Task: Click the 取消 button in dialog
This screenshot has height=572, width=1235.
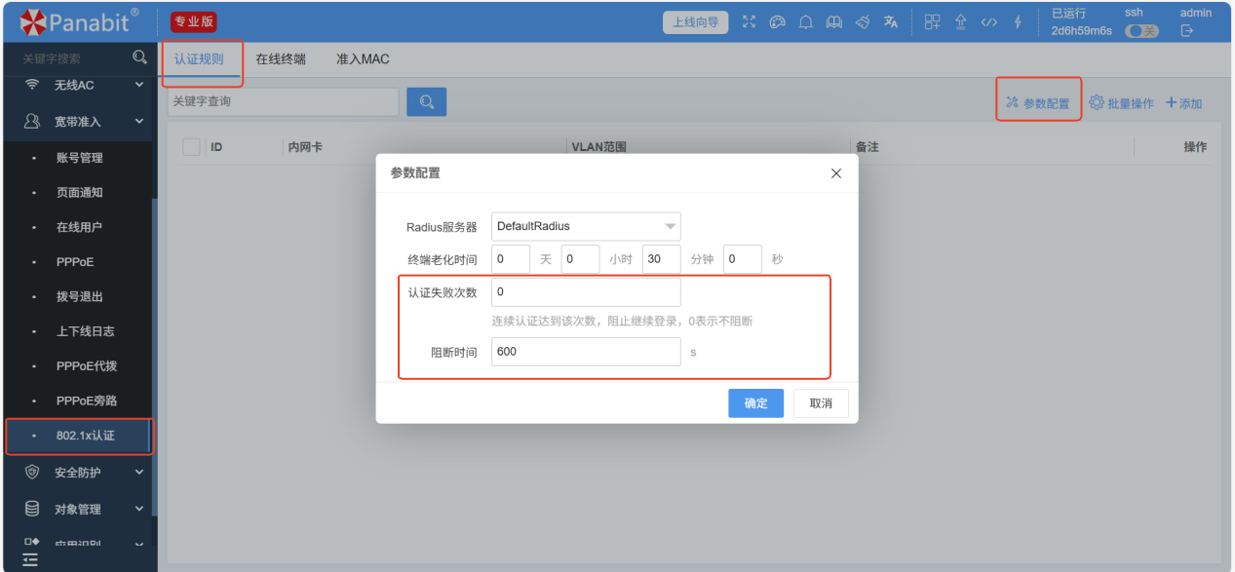Action: (x=821, y=403)
